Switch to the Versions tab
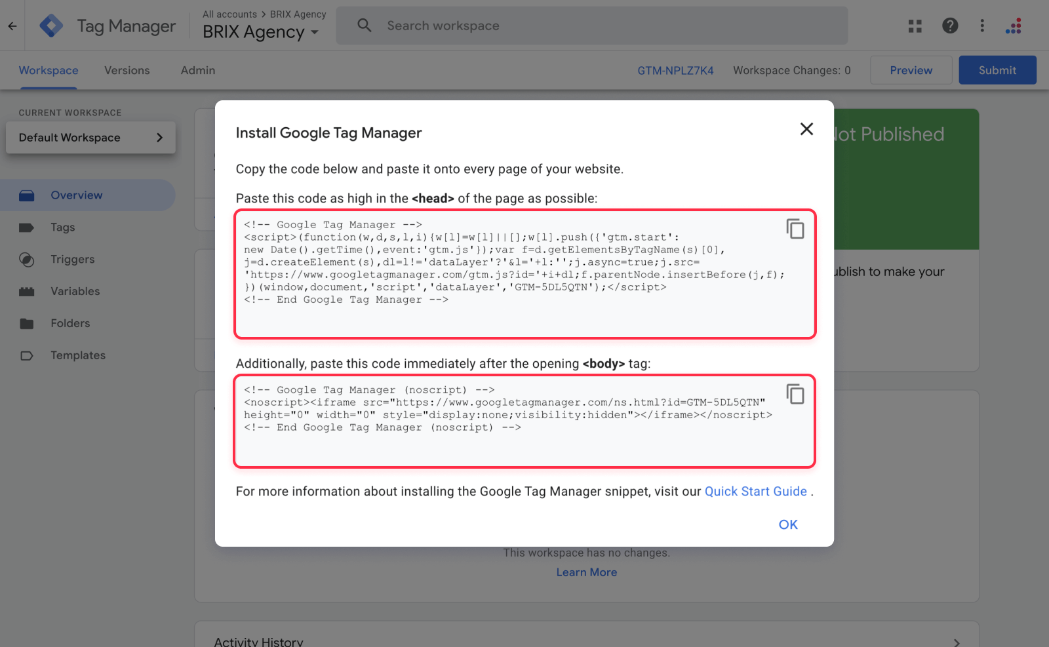Viewport: 1049px width, 647px height. pos(127,70)
